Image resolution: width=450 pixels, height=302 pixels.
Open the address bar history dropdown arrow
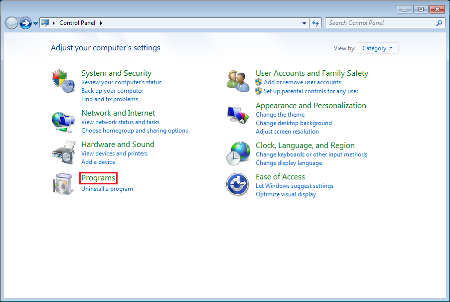[x=304, y=23]
